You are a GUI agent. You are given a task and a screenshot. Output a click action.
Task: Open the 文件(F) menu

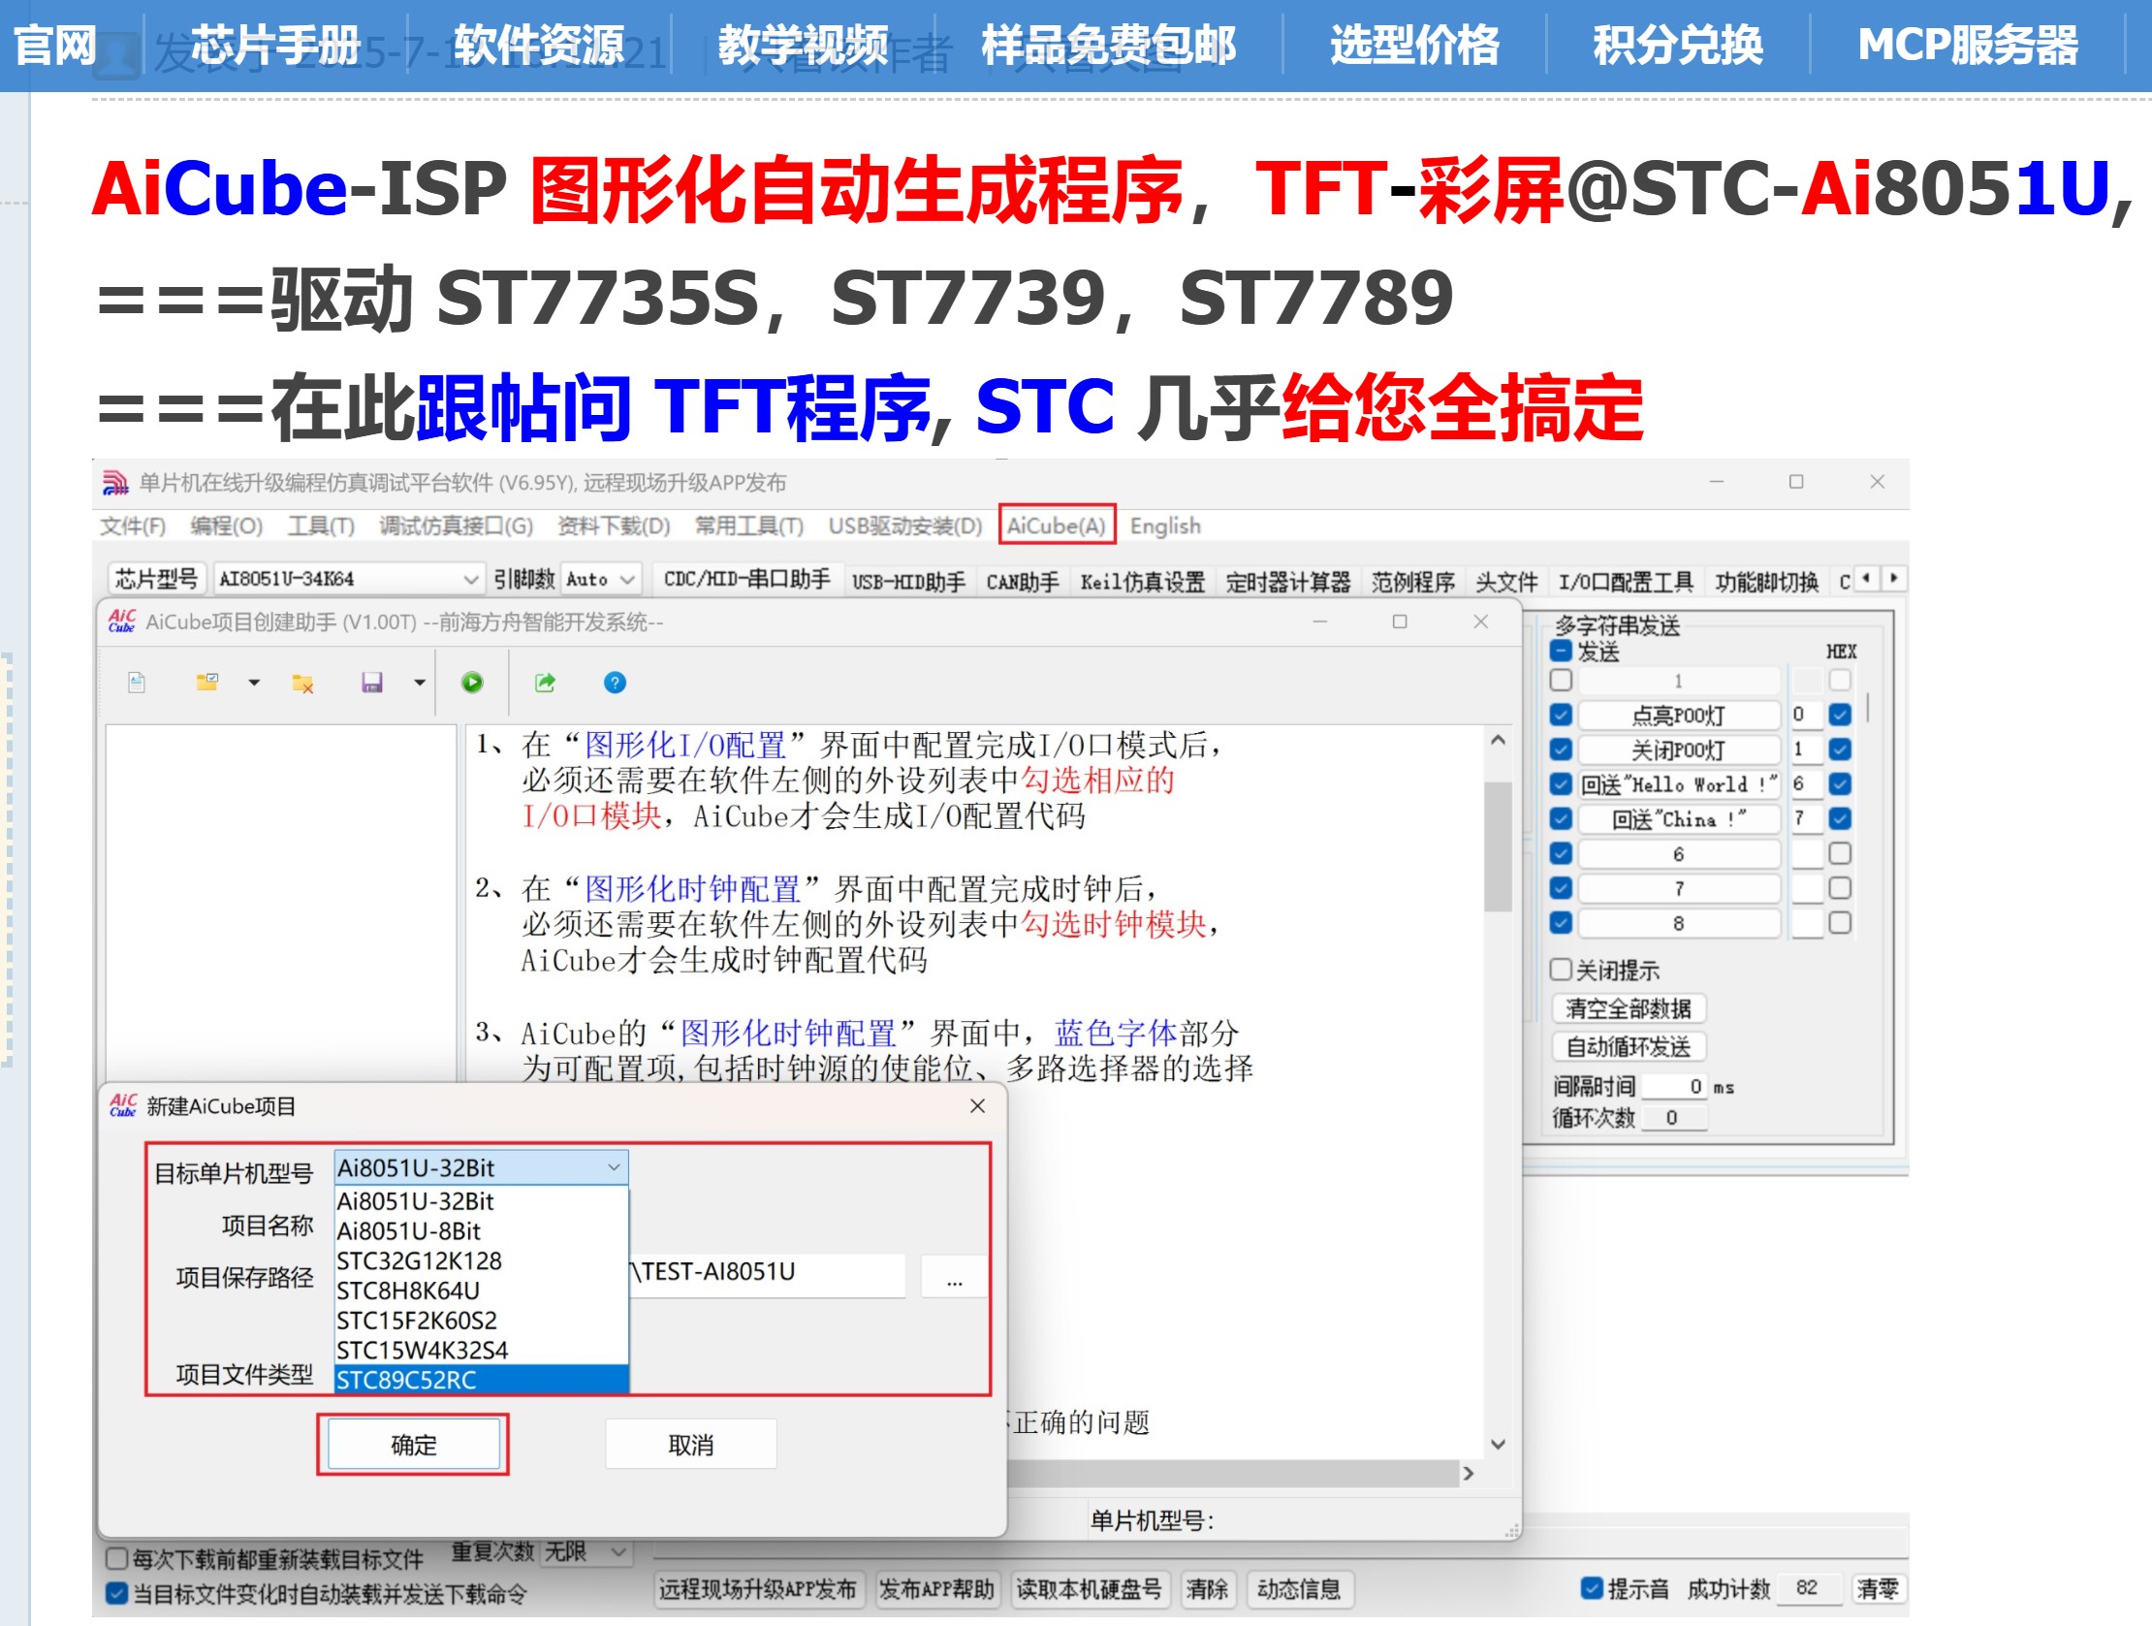(133, 526)
